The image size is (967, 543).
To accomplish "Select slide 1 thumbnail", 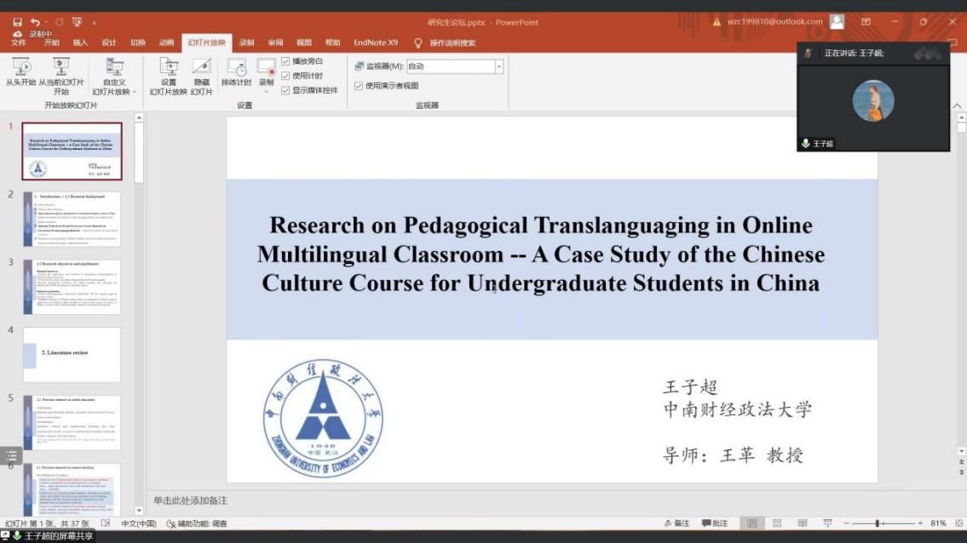I will click(x=72, y=151).
